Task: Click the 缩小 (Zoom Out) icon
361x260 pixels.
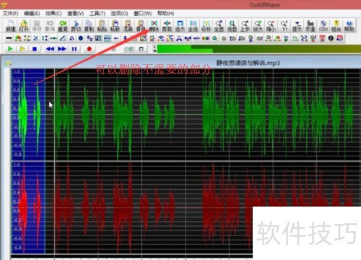Action: 271,26
